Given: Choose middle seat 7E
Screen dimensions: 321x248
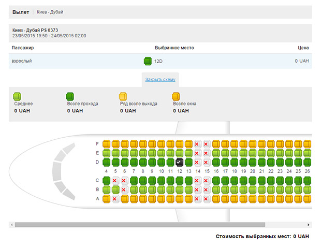Looking at the screenshot, I should click(134, 153).
